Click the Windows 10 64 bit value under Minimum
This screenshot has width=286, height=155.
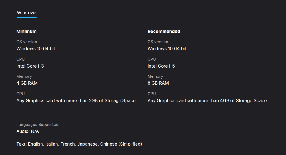coord(36,48)
